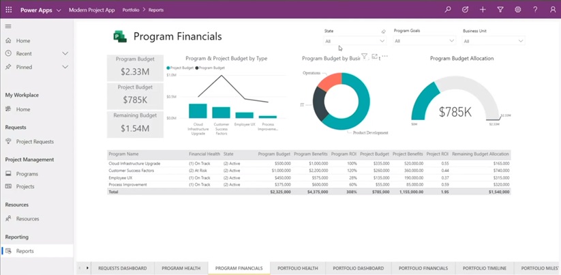Switch to Portfolio Financials tab
The height and width of the screenshot is (275, 561).
tap(423, 268)
